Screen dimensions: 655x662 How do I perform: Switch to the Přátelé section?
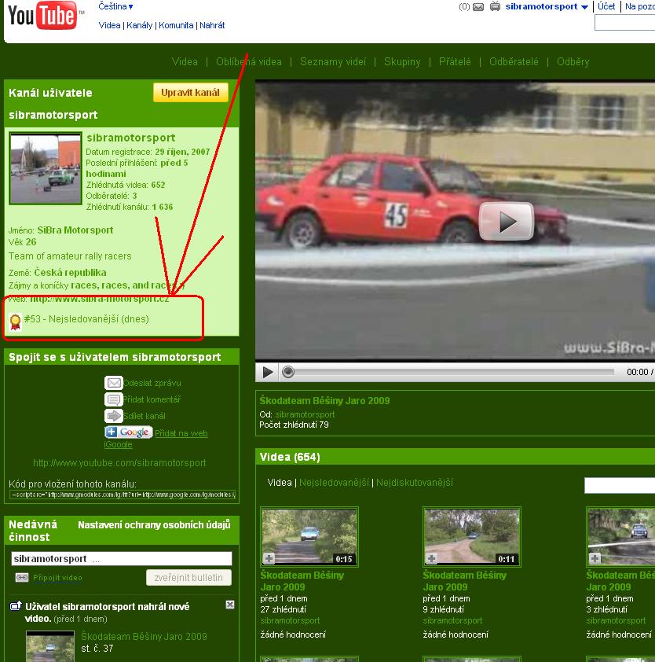click(x=455, y=61)
